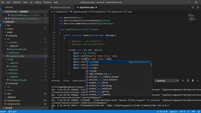The height and width of the screenshot is (113, 201).
Task: Choose the highlighted setTitle suggestion
Action: click(x=119, y=62)
